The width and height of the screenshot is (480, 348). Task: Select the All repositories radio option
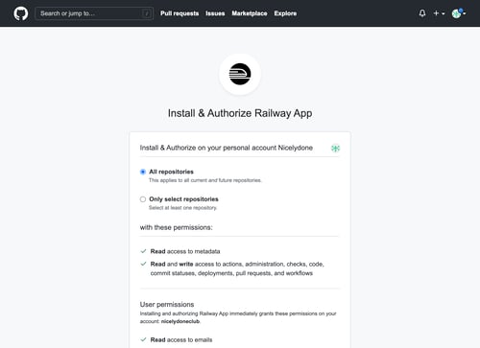143,172
